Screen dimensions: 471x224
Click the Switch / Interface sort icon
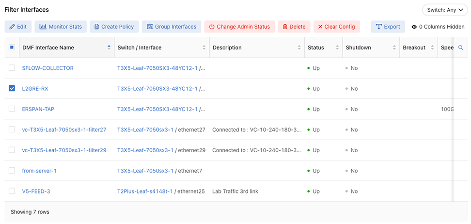point(204,48)
